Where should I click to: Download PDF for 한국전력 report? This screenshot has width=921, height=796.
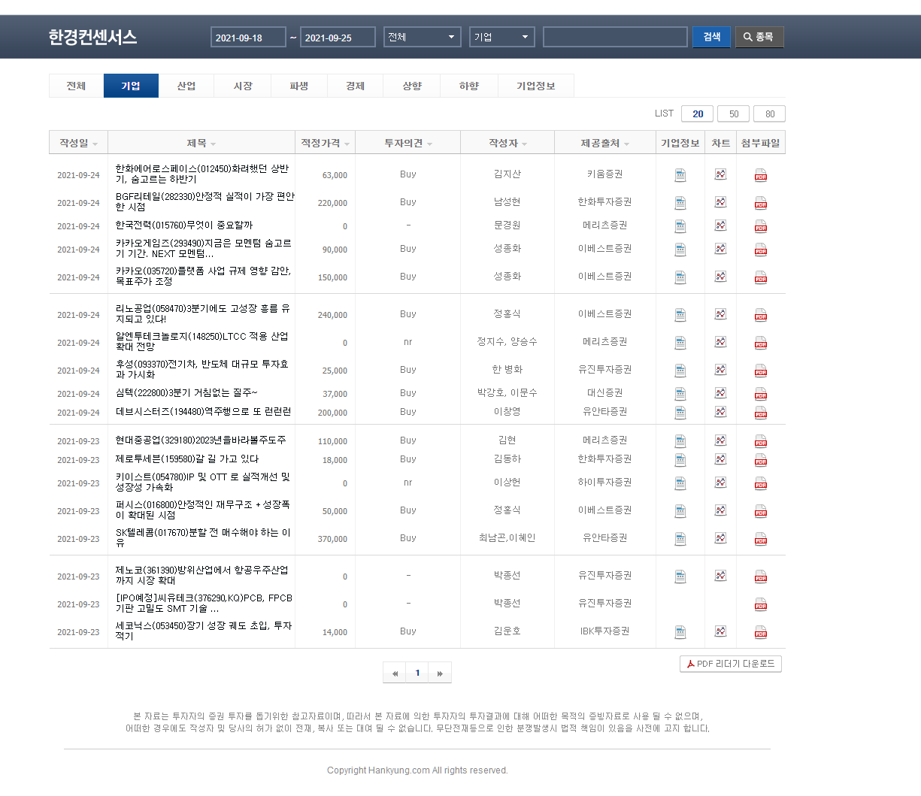click(x=761, y=226)
